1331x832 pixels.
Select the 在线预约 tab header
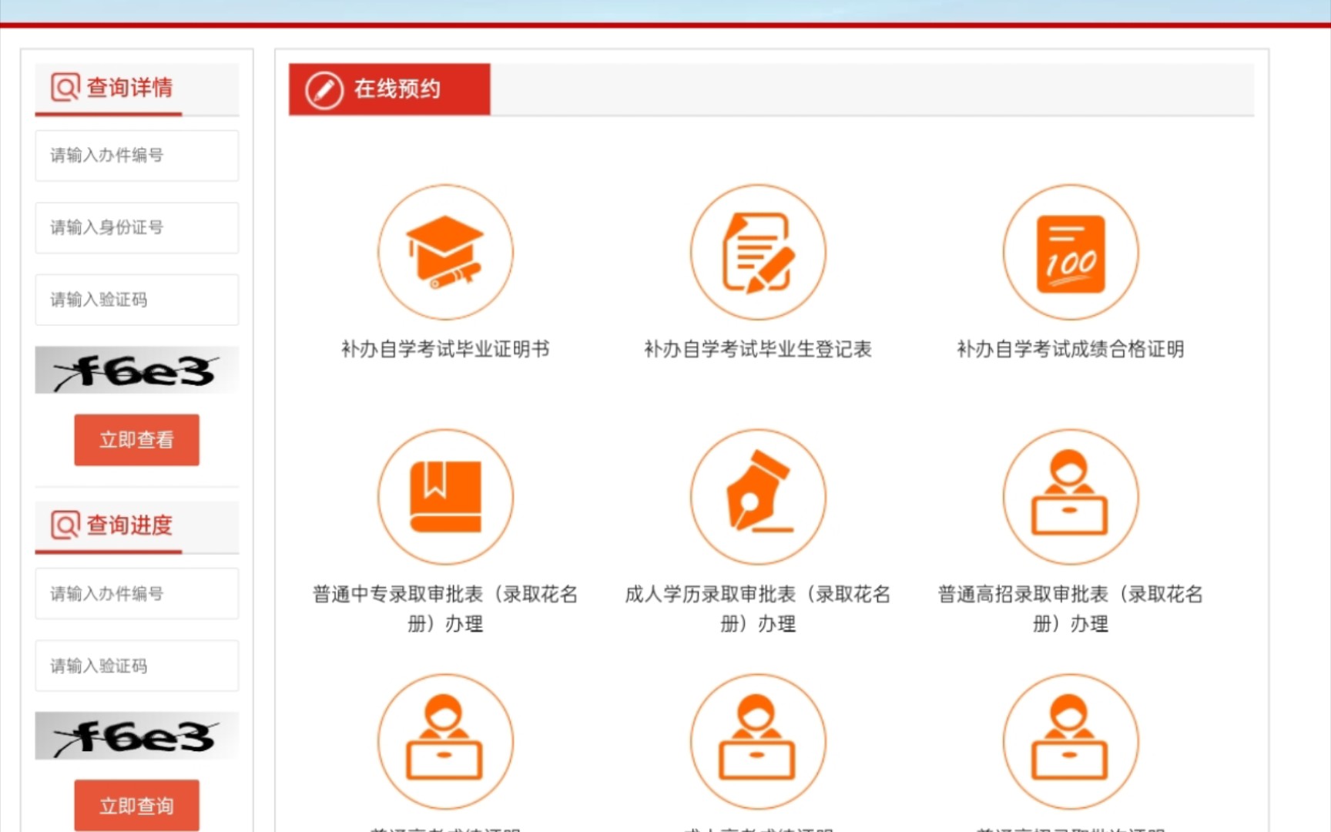390,89
